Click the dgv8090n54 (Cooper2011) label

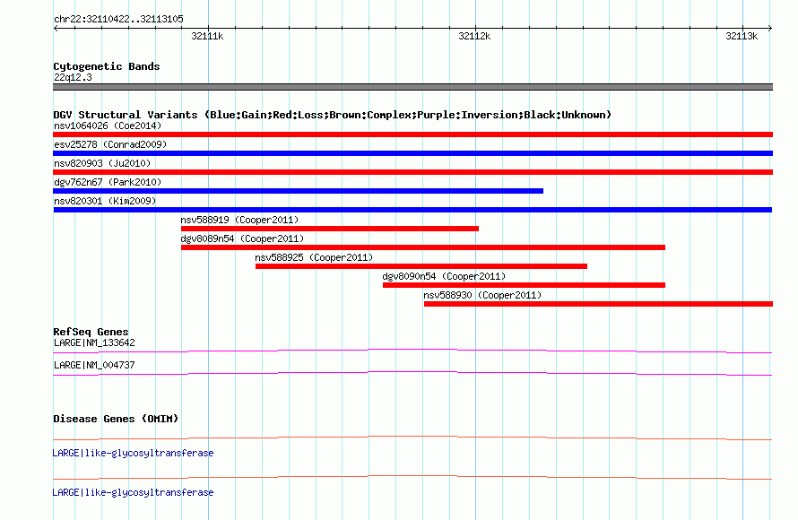445,276
